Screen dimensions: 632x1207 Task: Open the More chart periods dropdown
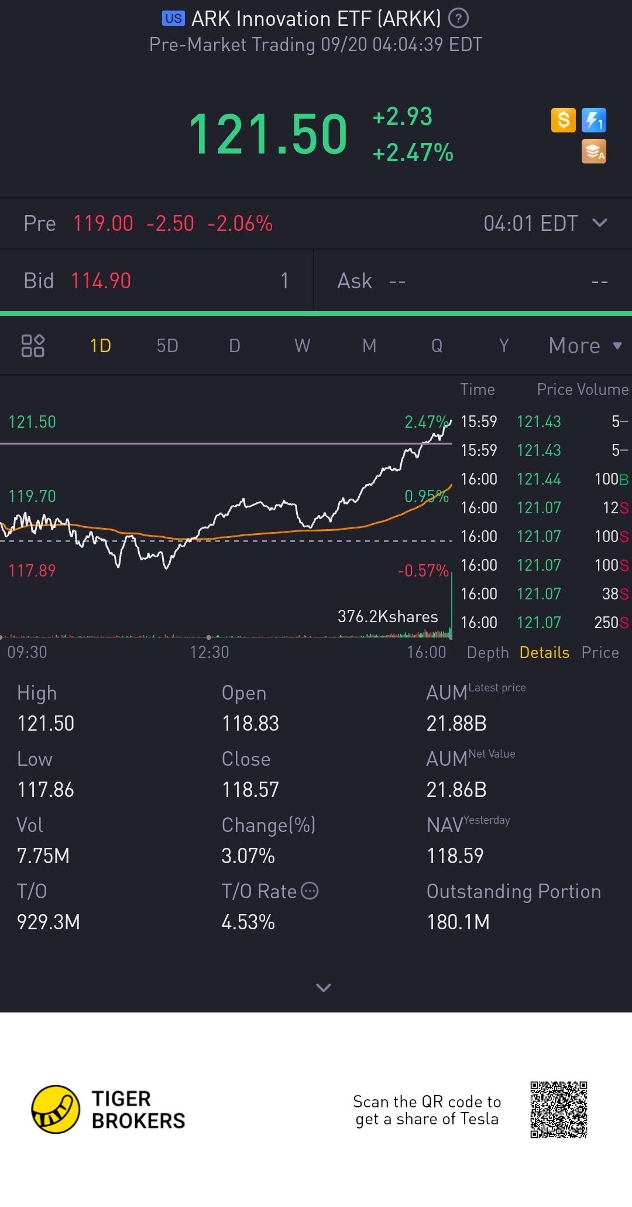[585, 346]
